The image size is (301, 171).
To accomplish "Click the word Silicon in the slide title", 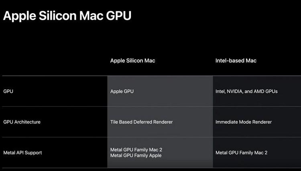I will point(63,16).
